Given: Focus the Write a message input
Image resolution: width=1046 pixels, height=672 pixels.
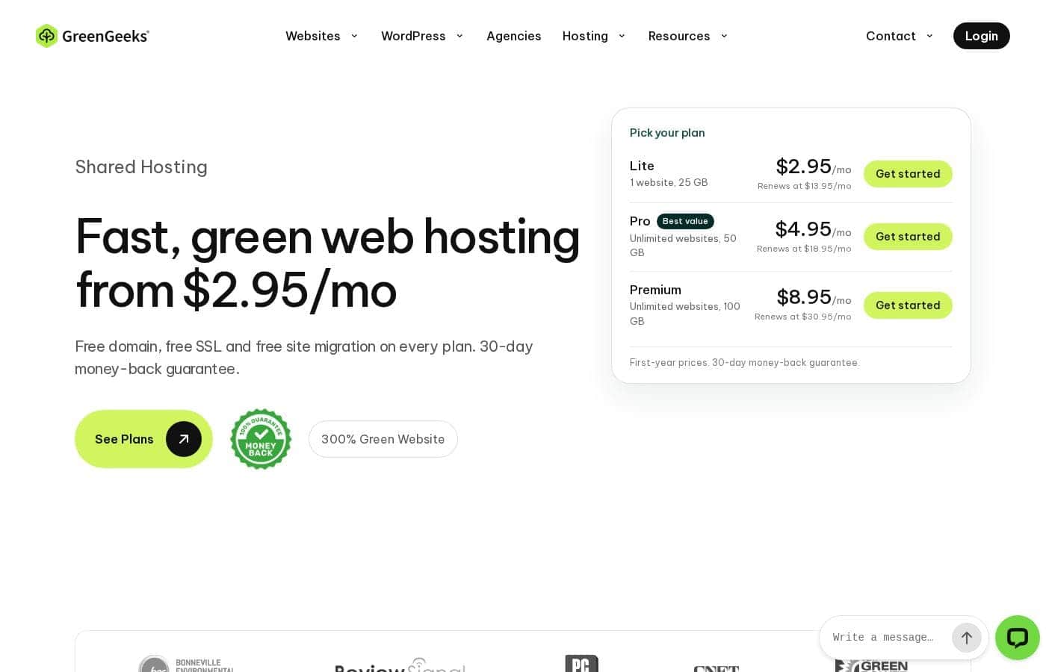Looking at the screenshot, I should (x=883, y=638).
